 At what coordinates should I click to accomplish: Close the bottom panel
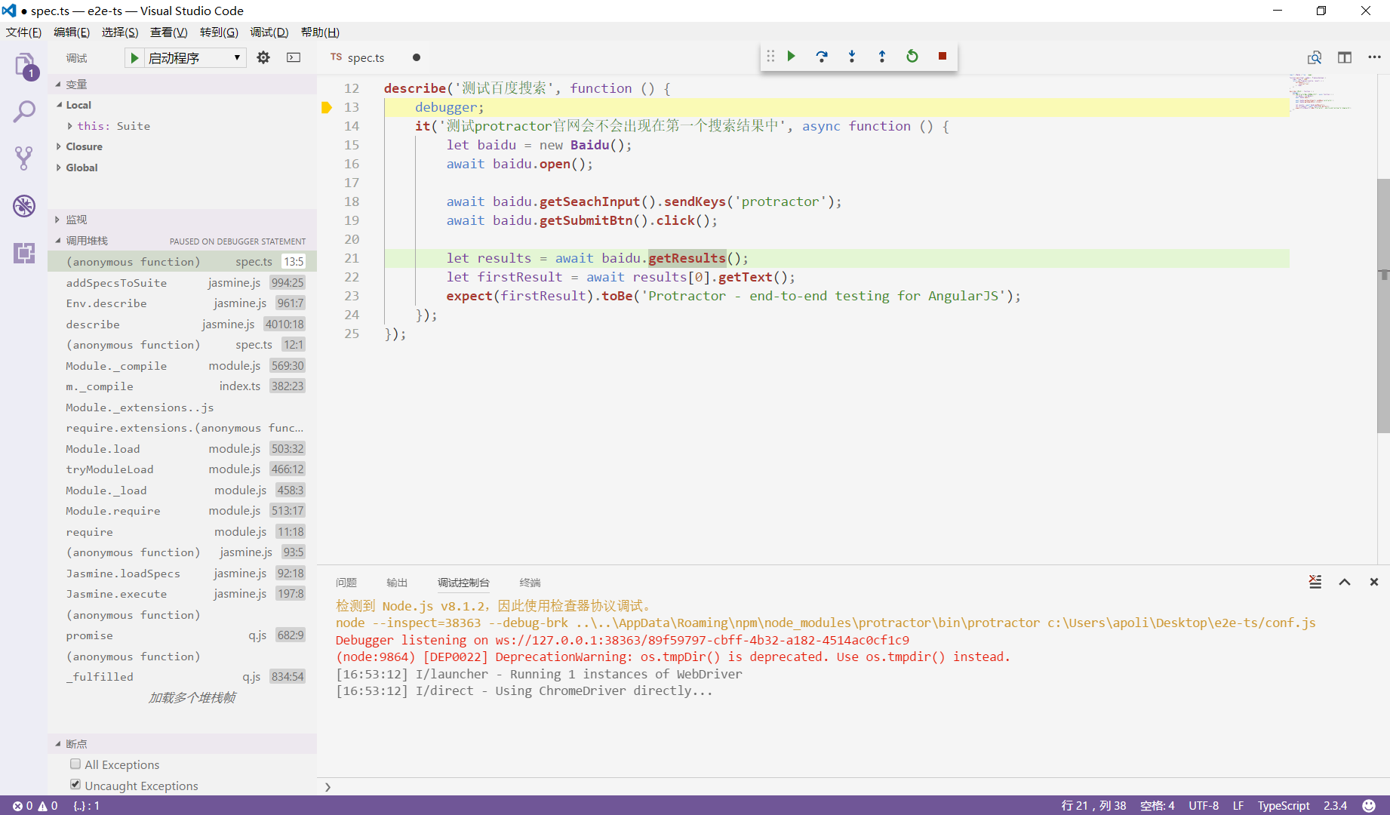tap(1374, 582)
